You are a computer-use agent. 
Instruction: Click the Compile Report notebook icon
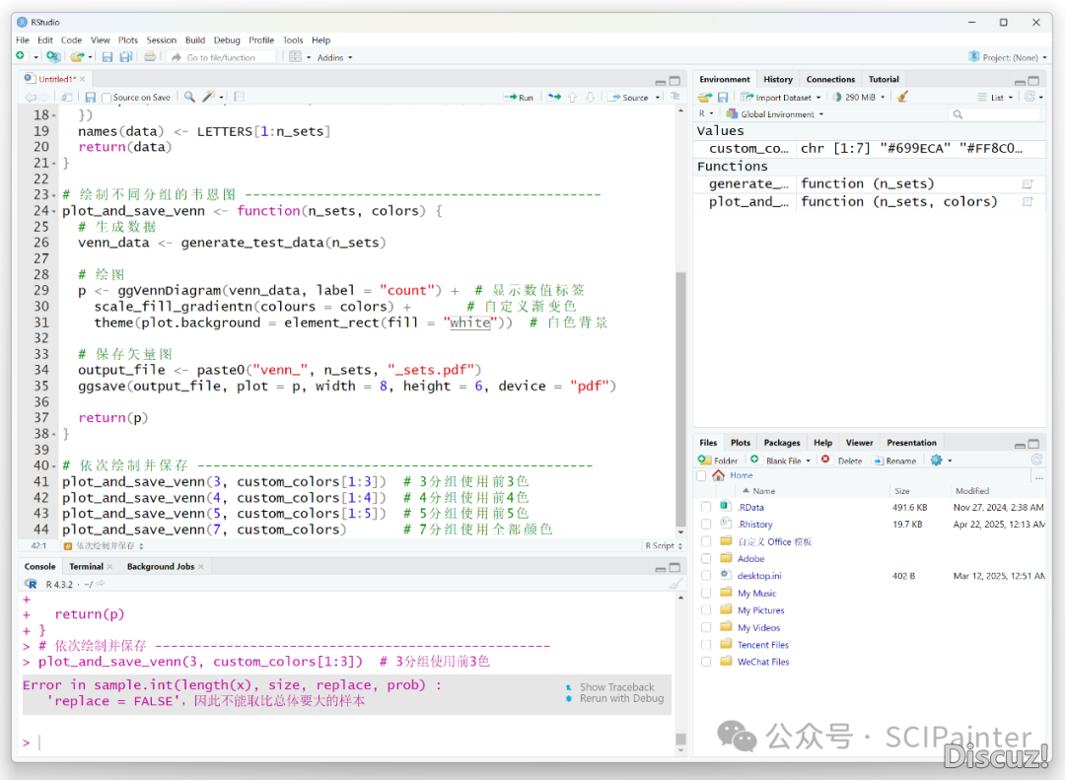pyautogui.click(x=239, y=98)
